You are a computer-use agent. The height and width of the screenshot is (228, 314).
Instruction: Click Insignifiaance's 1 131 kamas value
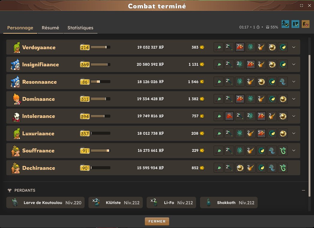click(x=193, y=64)
